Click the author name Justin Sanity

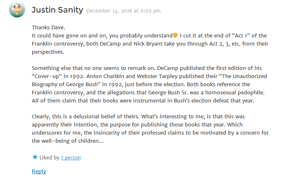click(x=57, y=10)
